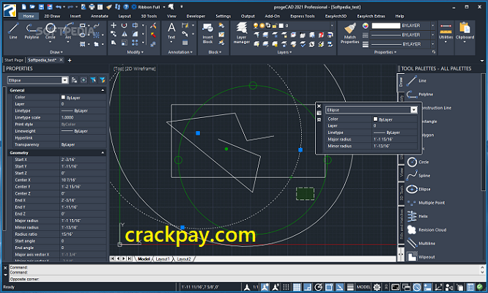Screen dimensions: 488x293
Task: Toggle lineweight display in status bar
Action: [x=350, y=287]
